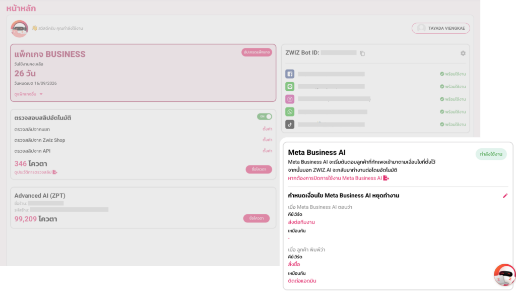516x295 pixels.
Task: Click the 346 โควตา value
Action: pos(31,163)
